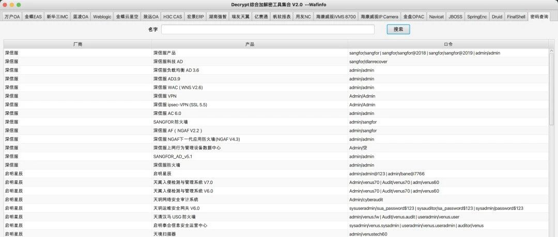Open the 金蝶EAS tab

click(x=33, y=16)
